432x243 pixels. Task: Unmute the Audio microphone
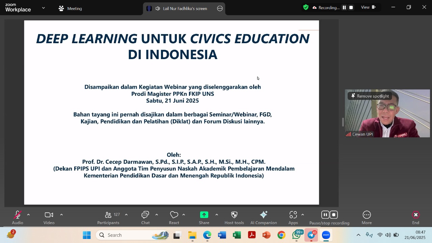pos(18,218)
